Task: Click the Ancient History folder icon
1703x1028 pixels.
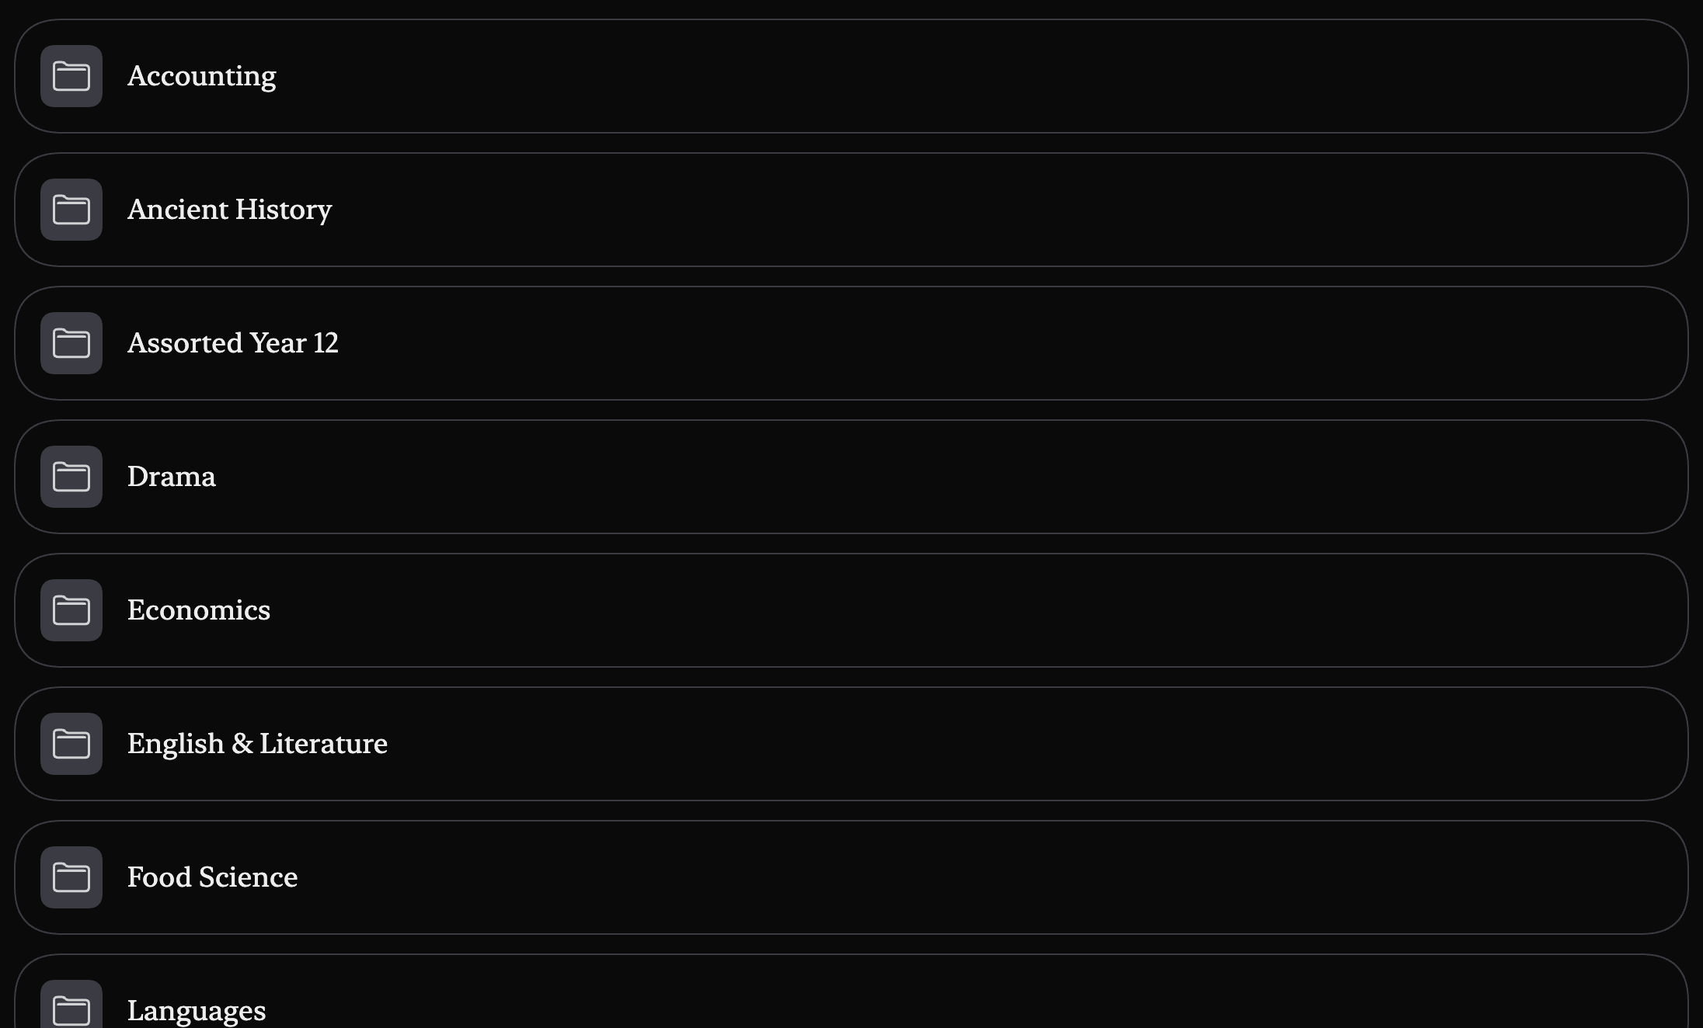Action: 71,210
